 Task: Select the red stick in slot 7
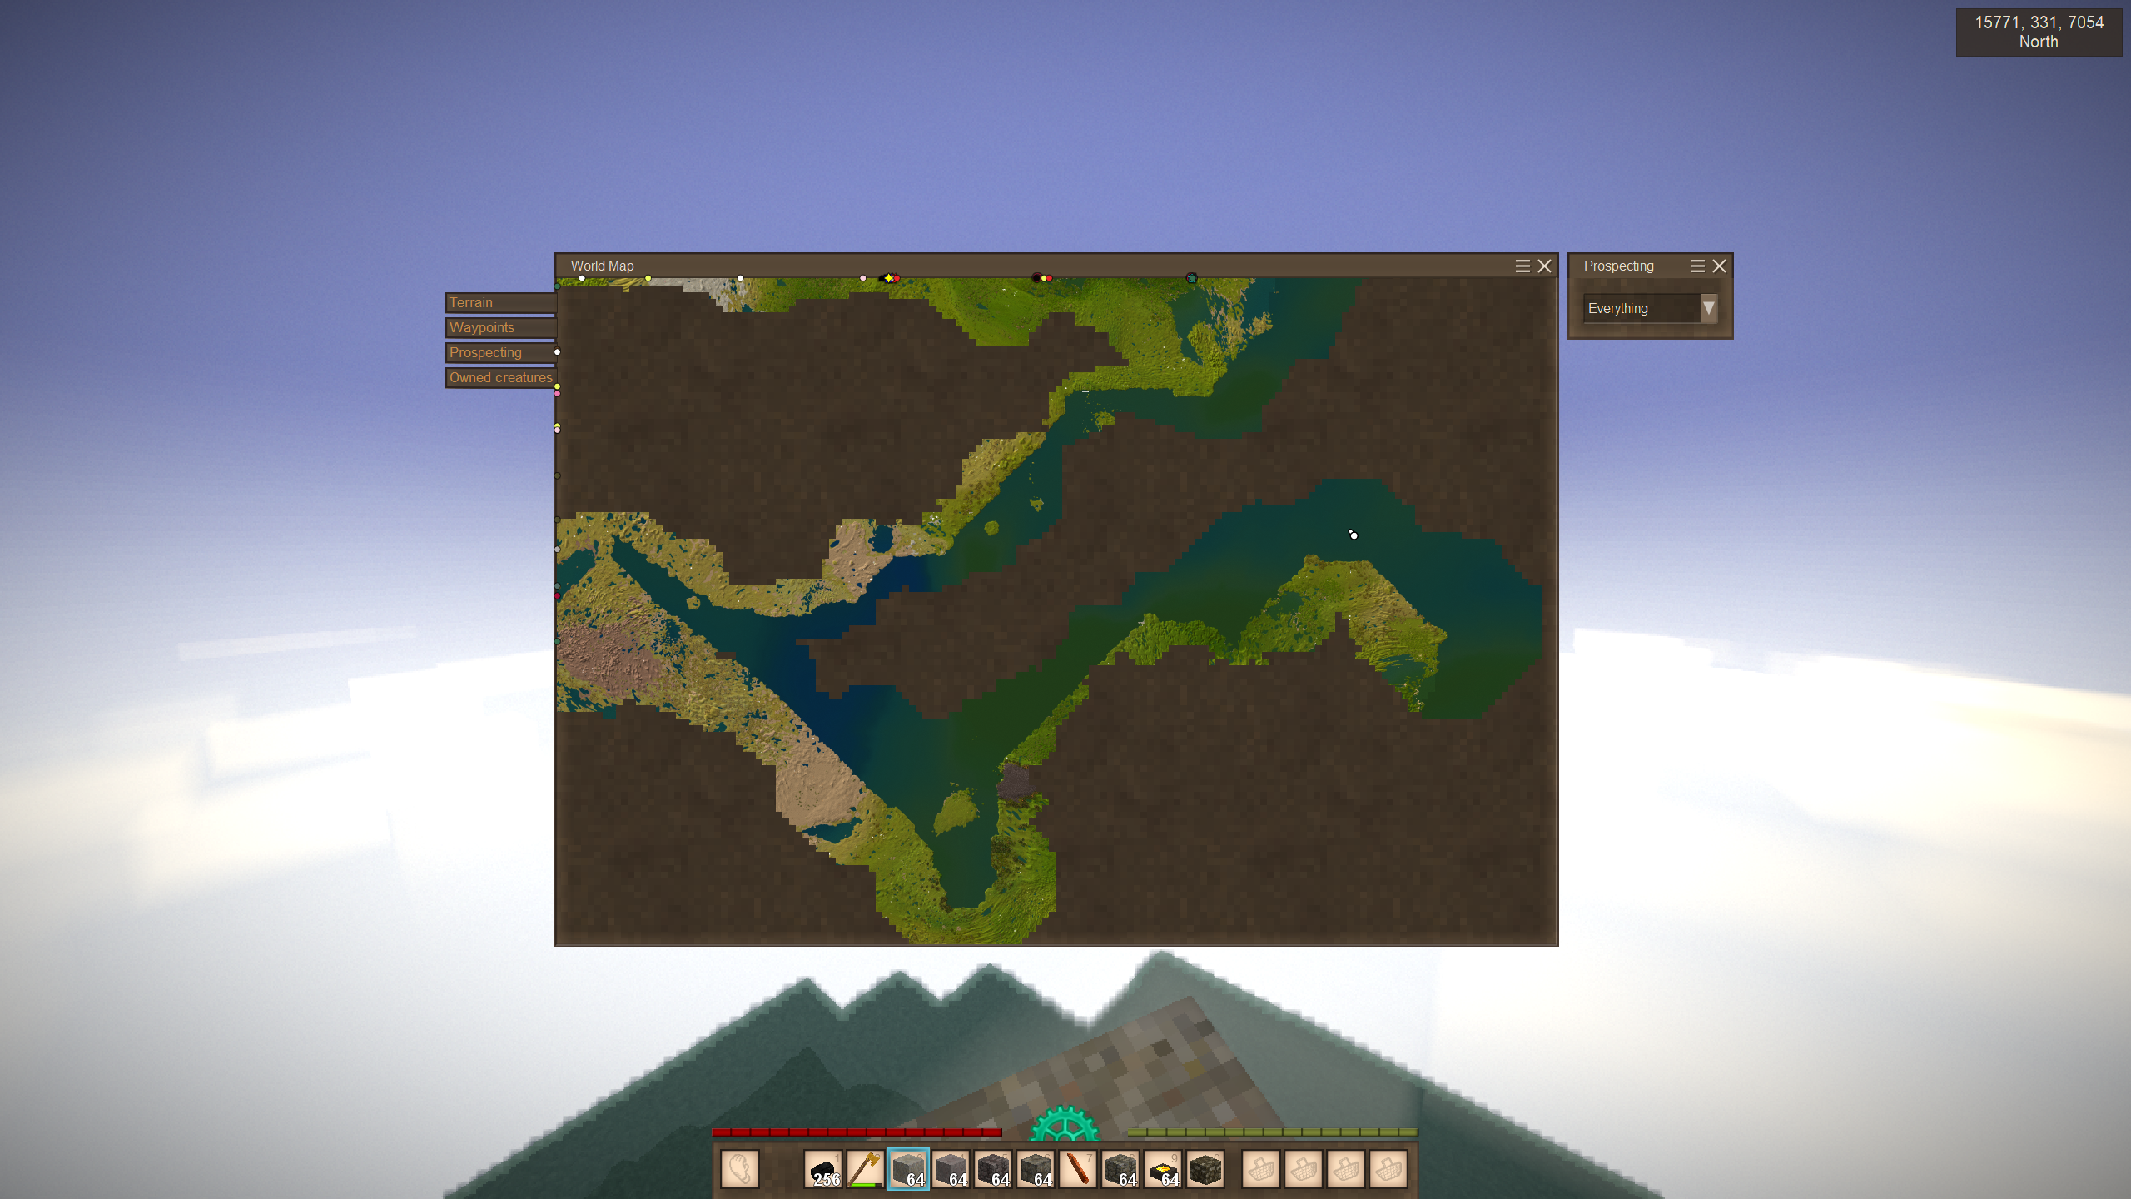[x=1078, y=1169]
